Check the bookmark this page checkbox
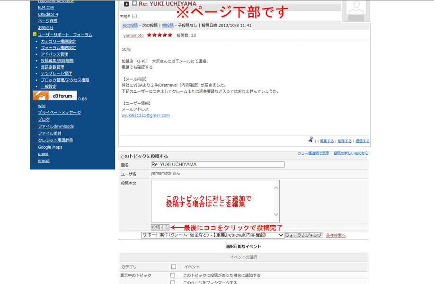434x284 pixels. tap(173, 282)
